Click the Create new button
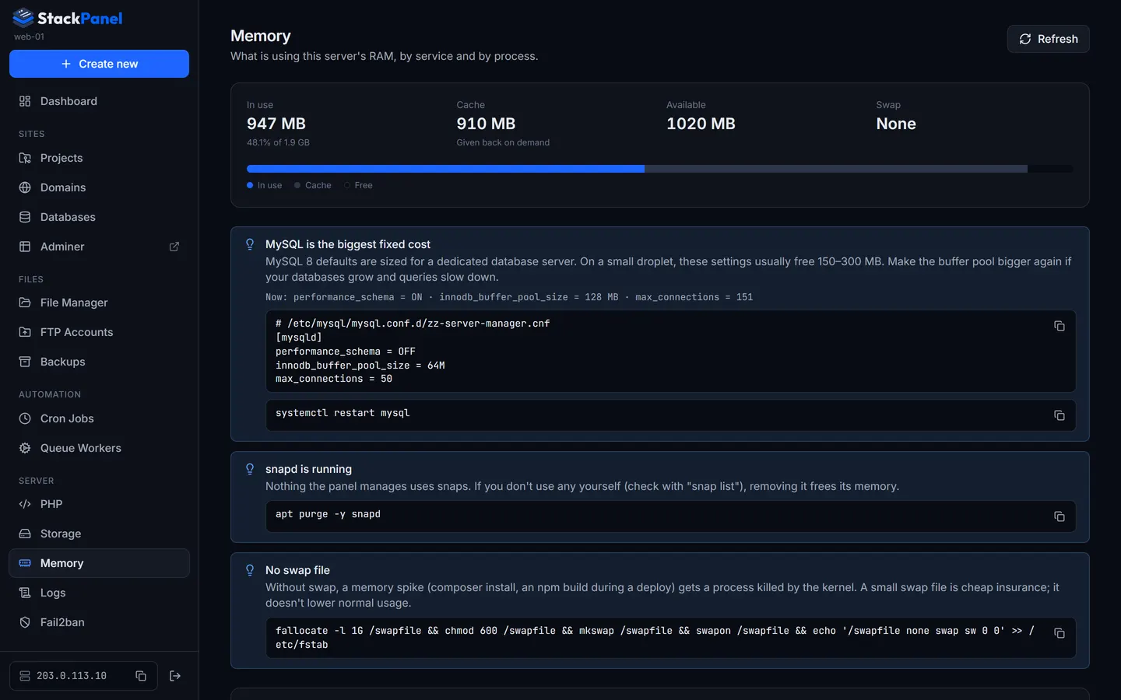1121x700 pixels. [99, 64]
